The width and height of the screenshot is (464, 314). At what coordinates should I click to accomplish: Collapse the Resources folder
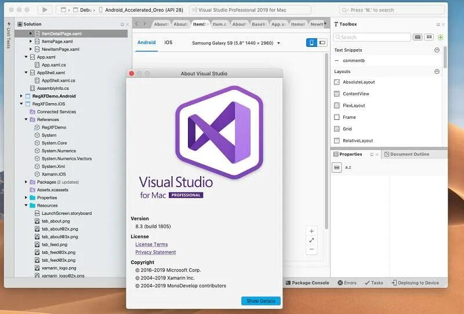tap(26, 205)
